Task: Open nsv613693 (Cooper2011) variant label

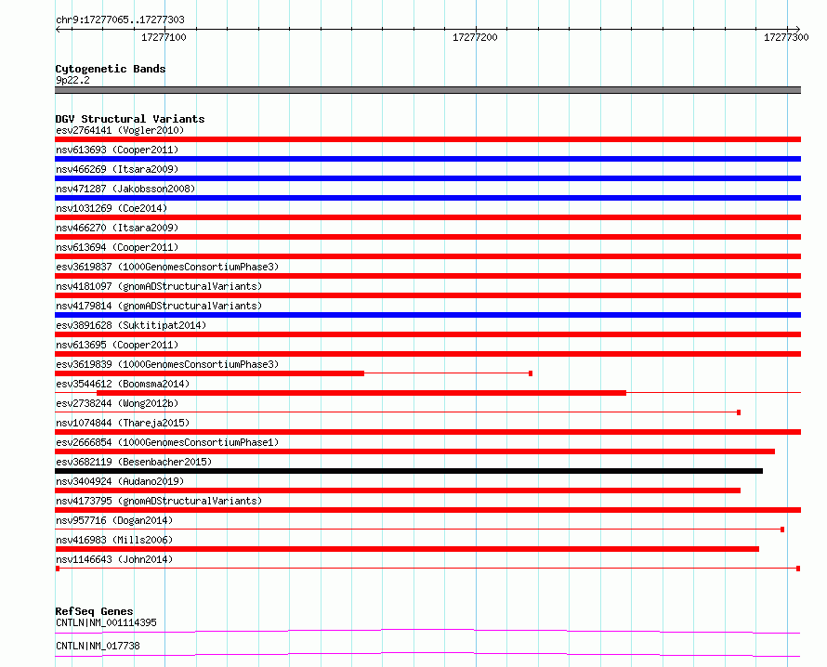Action: tap(117, 150)
